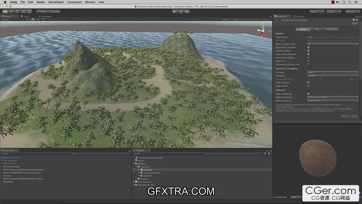Open the Mesh Compression dropdown
This screenshot has width=362, height=204.
coord(332,44)
